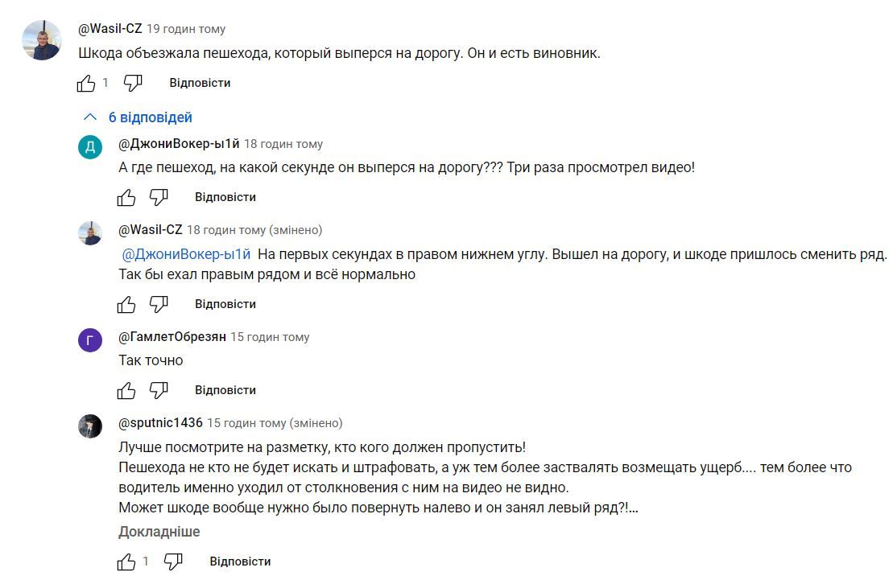Like the 'Так точно' reply
893x584 pixels.
tap(126, 390)
